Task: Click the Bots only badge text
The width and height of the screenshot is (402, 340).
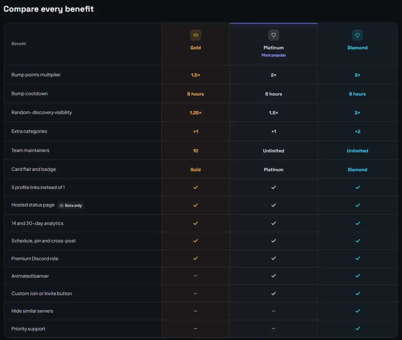Action: 73,205
